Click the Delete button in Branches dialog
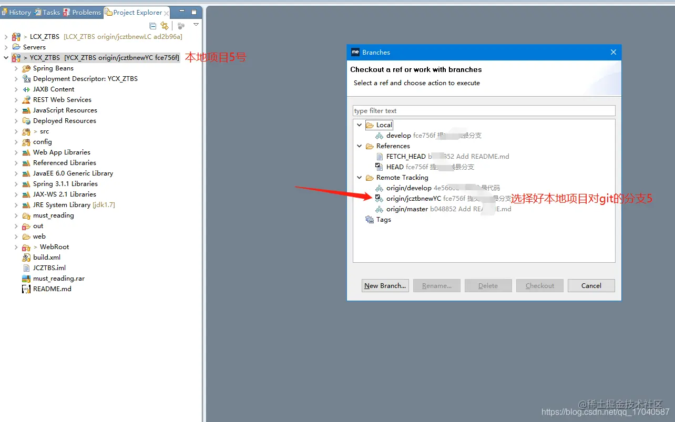Image resolution: width=675 pixels, height=422 pixels. (488, 286)
